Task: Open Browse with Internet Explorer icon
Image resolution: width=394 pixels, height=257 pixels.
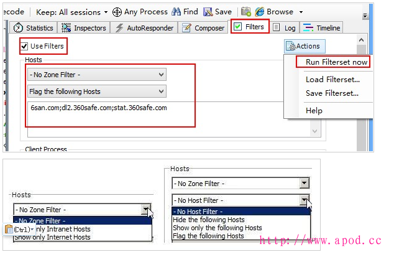Action: [x=260, y=12]
